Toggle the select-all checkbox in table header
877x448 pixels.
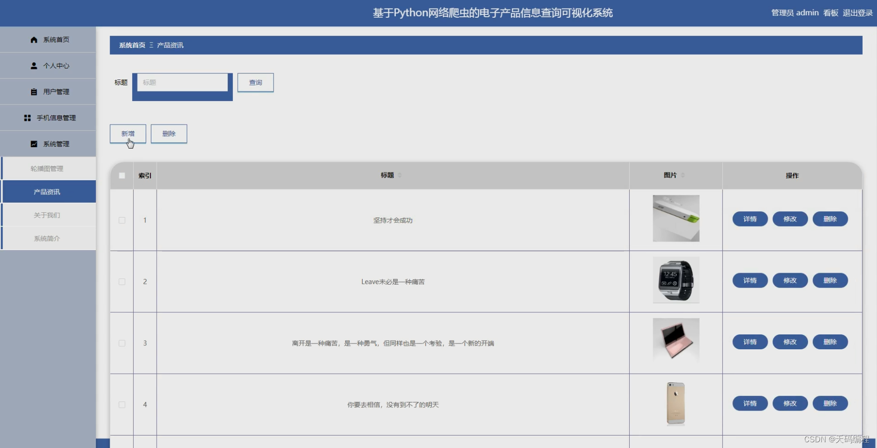122,175
